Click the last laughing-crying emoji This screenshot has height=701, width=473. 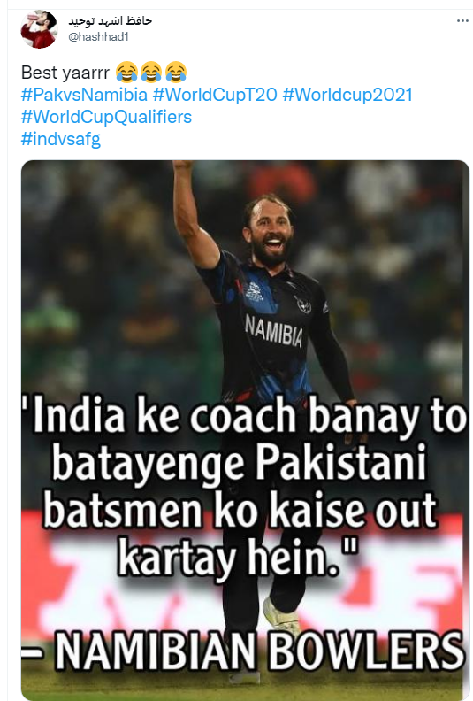tap(176, 72)
